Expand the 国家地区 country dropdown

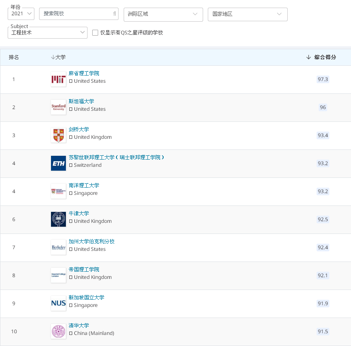248,14
